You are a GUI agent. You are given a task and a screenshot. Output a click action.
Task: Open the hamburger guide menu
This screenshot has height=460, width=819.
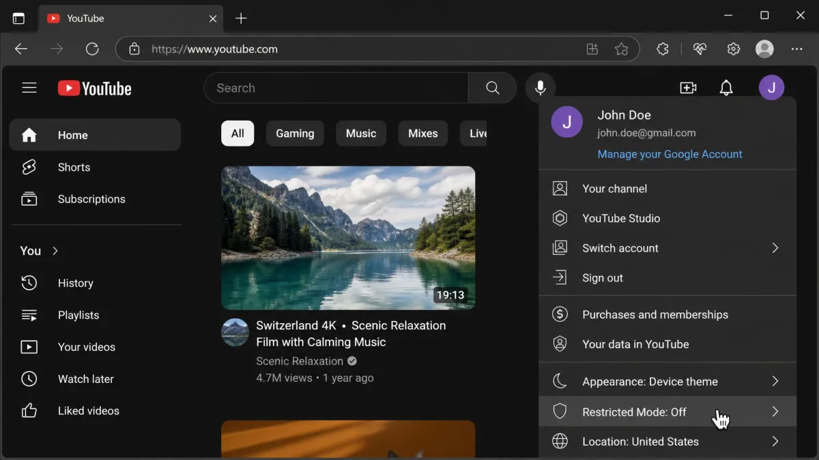click(29, 88)
